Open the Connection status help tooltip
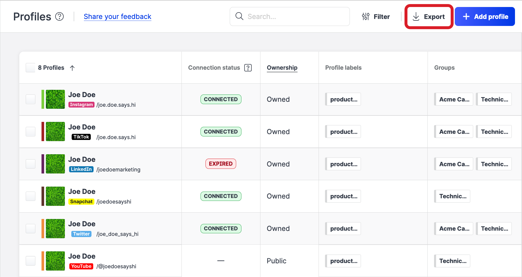Image resolution: width=522 pixels, height=277 pixels. [x=248, y=67]
